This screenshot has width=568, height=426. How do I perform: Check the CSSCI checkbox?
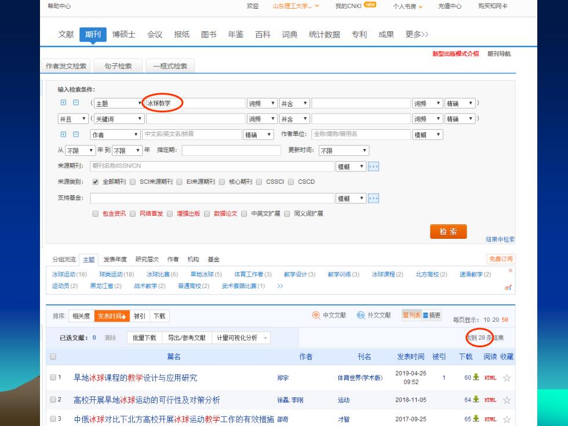(258, 182)
